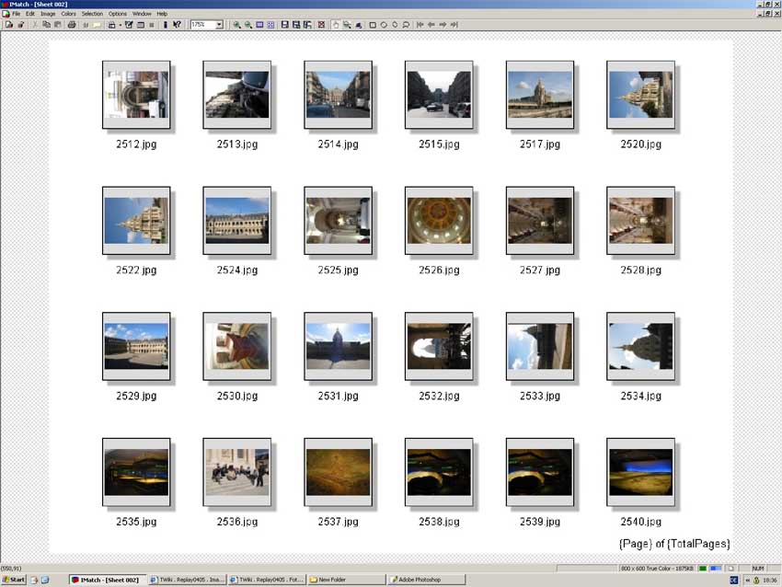Click the polygon selection tool icon
Viewport: 782px width, 587px height.
(x=395, y=25)
